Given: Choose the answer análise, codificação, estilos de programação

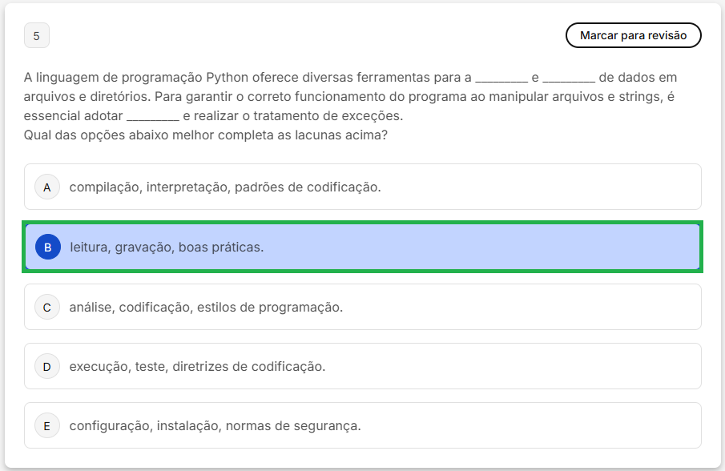Looking at the screenshot, I should click(206, 307).
